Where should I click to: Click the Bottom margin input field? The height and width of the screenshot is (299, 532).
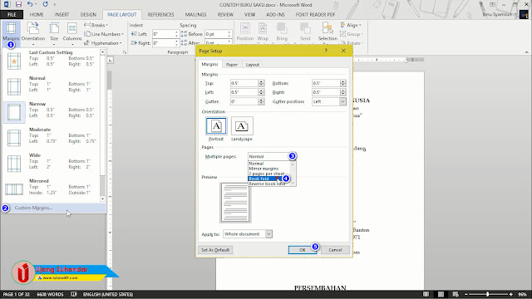pos(326,83)
